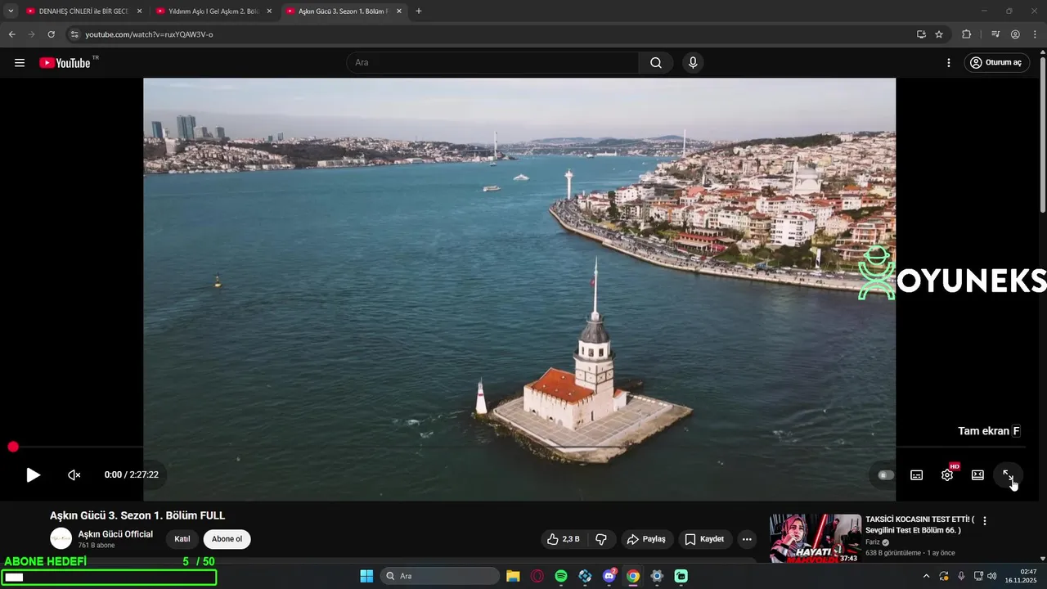Open the TAKSİCİ KOCASINI TEST ETTİ title link

coord(920,524)
